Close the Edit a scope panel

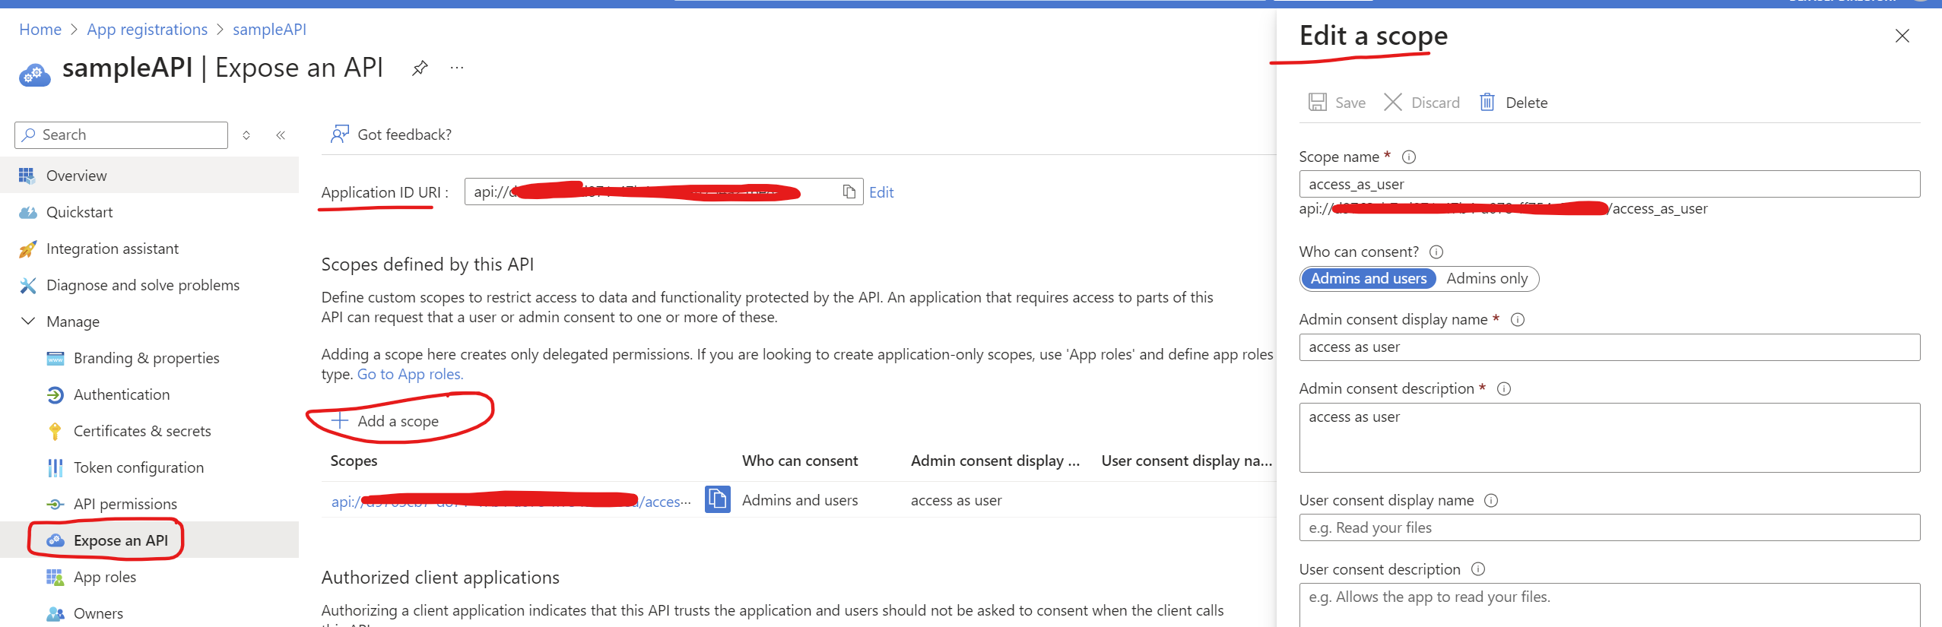pos(1902,36)
